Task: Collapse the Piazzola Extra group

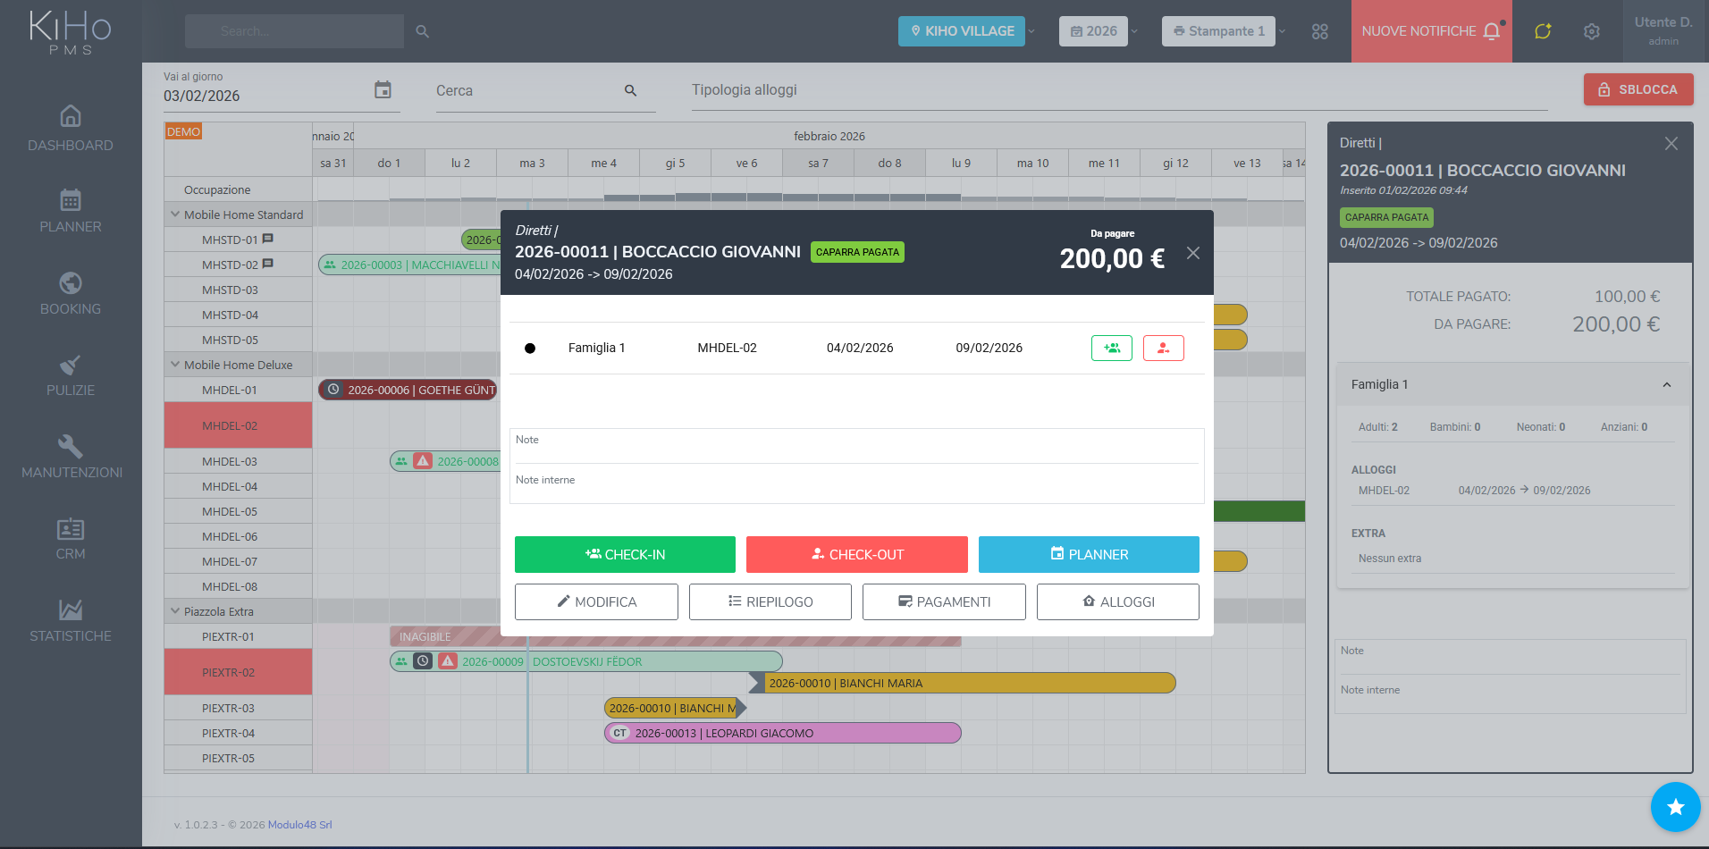Action: tap(175, 611)
